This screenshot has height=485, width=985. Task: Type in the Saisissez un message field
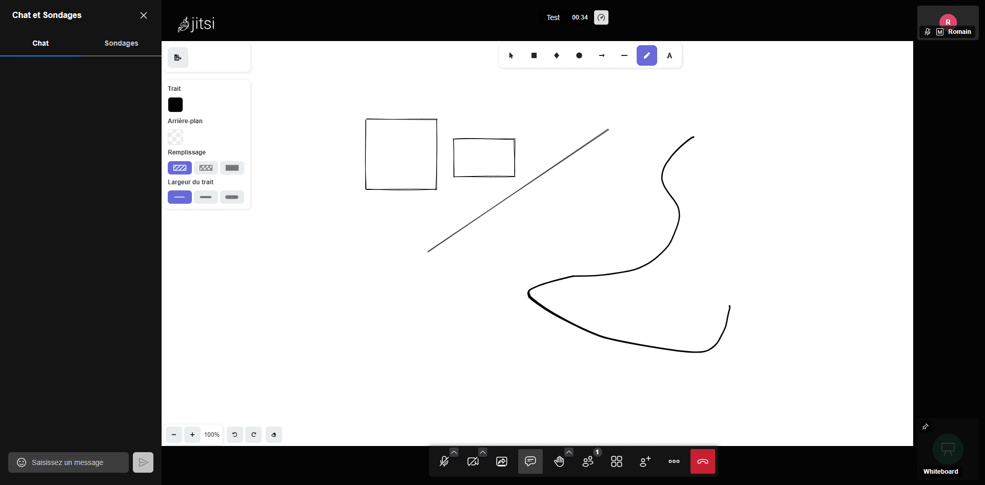(x=77, y=462)
